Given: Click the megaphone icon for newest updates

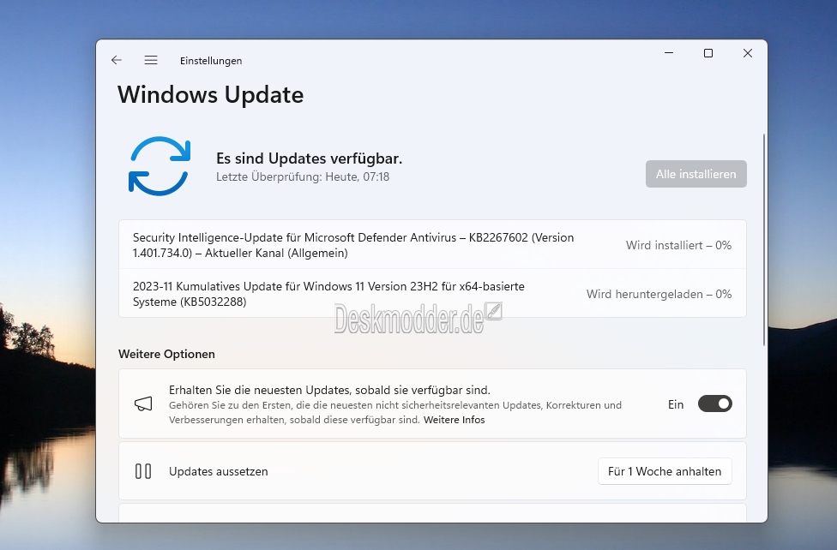Looking at the screenshot, I should [143, 404].
